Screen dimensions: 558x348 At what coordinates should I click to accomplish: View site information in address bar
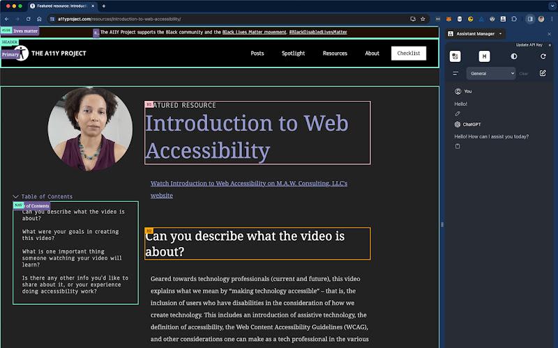[52, 19]
